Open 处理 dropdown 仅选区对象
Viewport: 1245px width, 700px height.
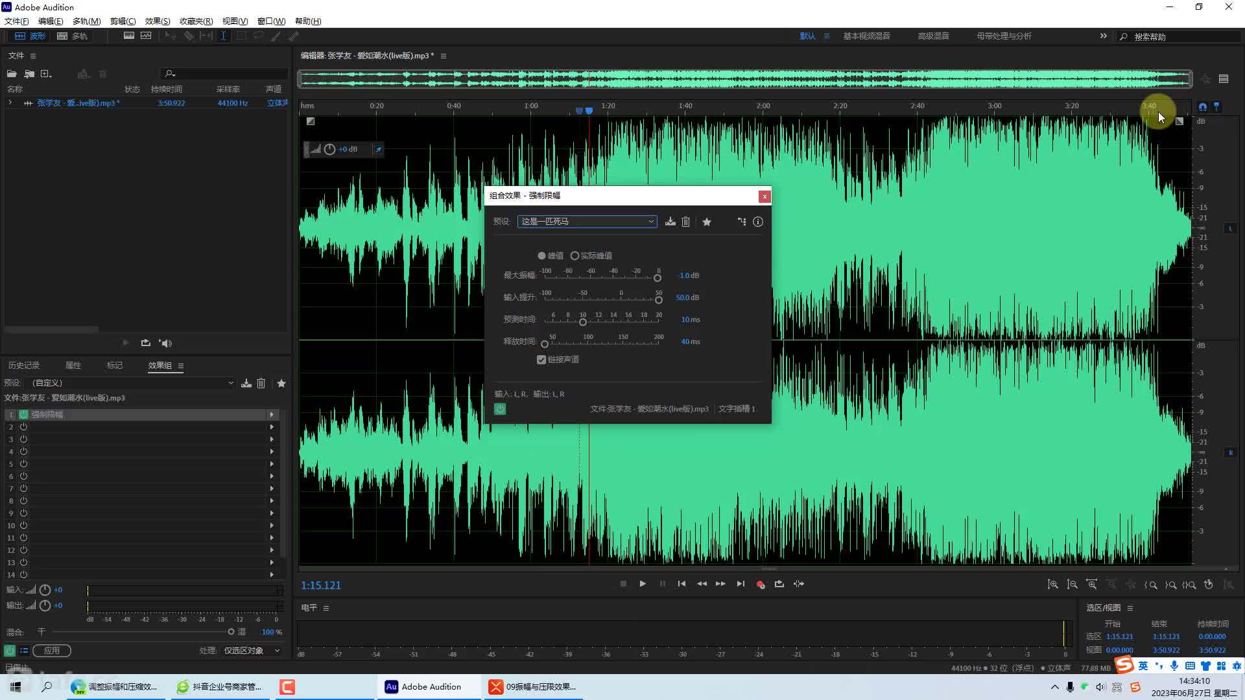click(252, 651)
